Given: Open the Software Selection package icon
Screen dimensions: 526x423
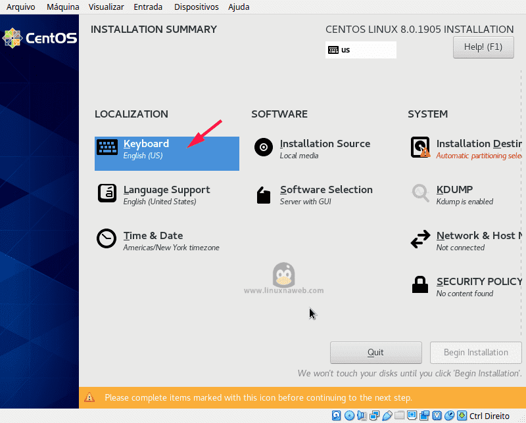Looking at the screenshot, I should point(264,194).
